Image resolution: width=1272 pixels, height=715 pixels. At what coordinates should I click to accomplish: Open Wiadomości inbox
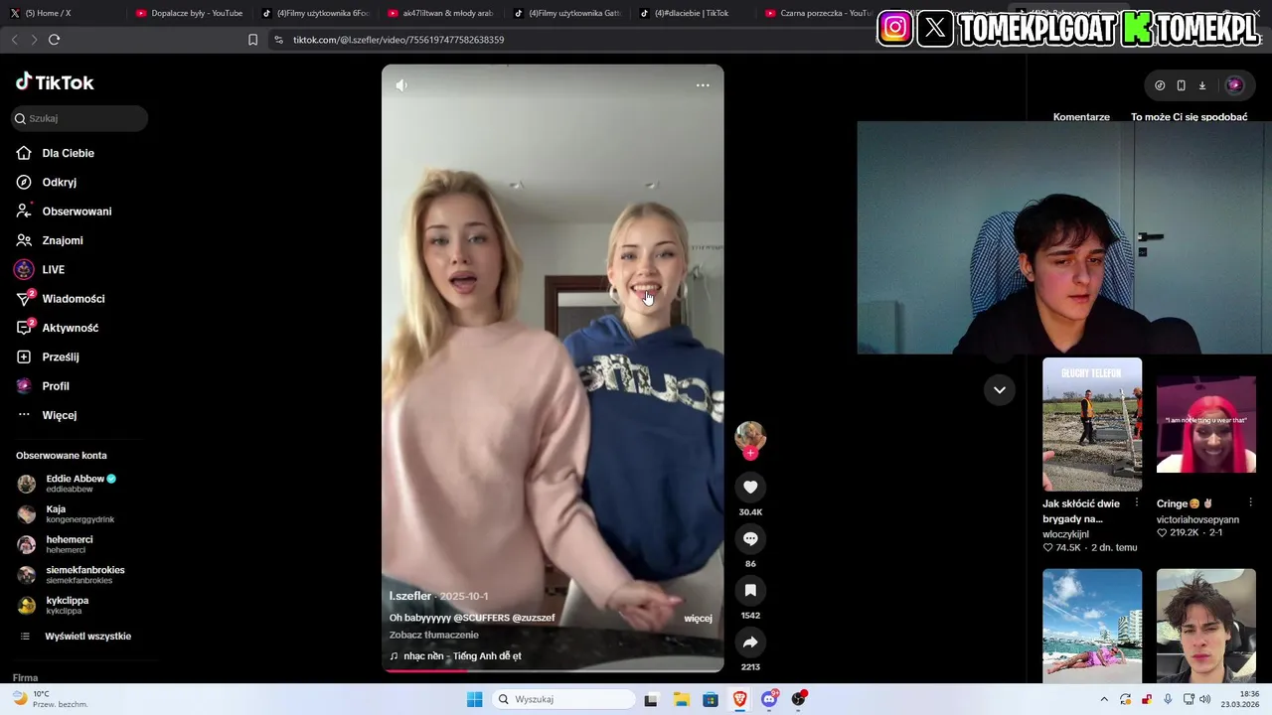click(x=60, y=299)
